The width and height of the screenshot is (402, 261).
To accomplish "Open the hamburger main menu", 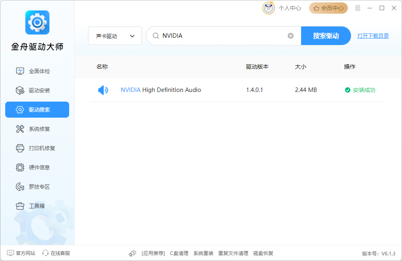I will 358,8.
